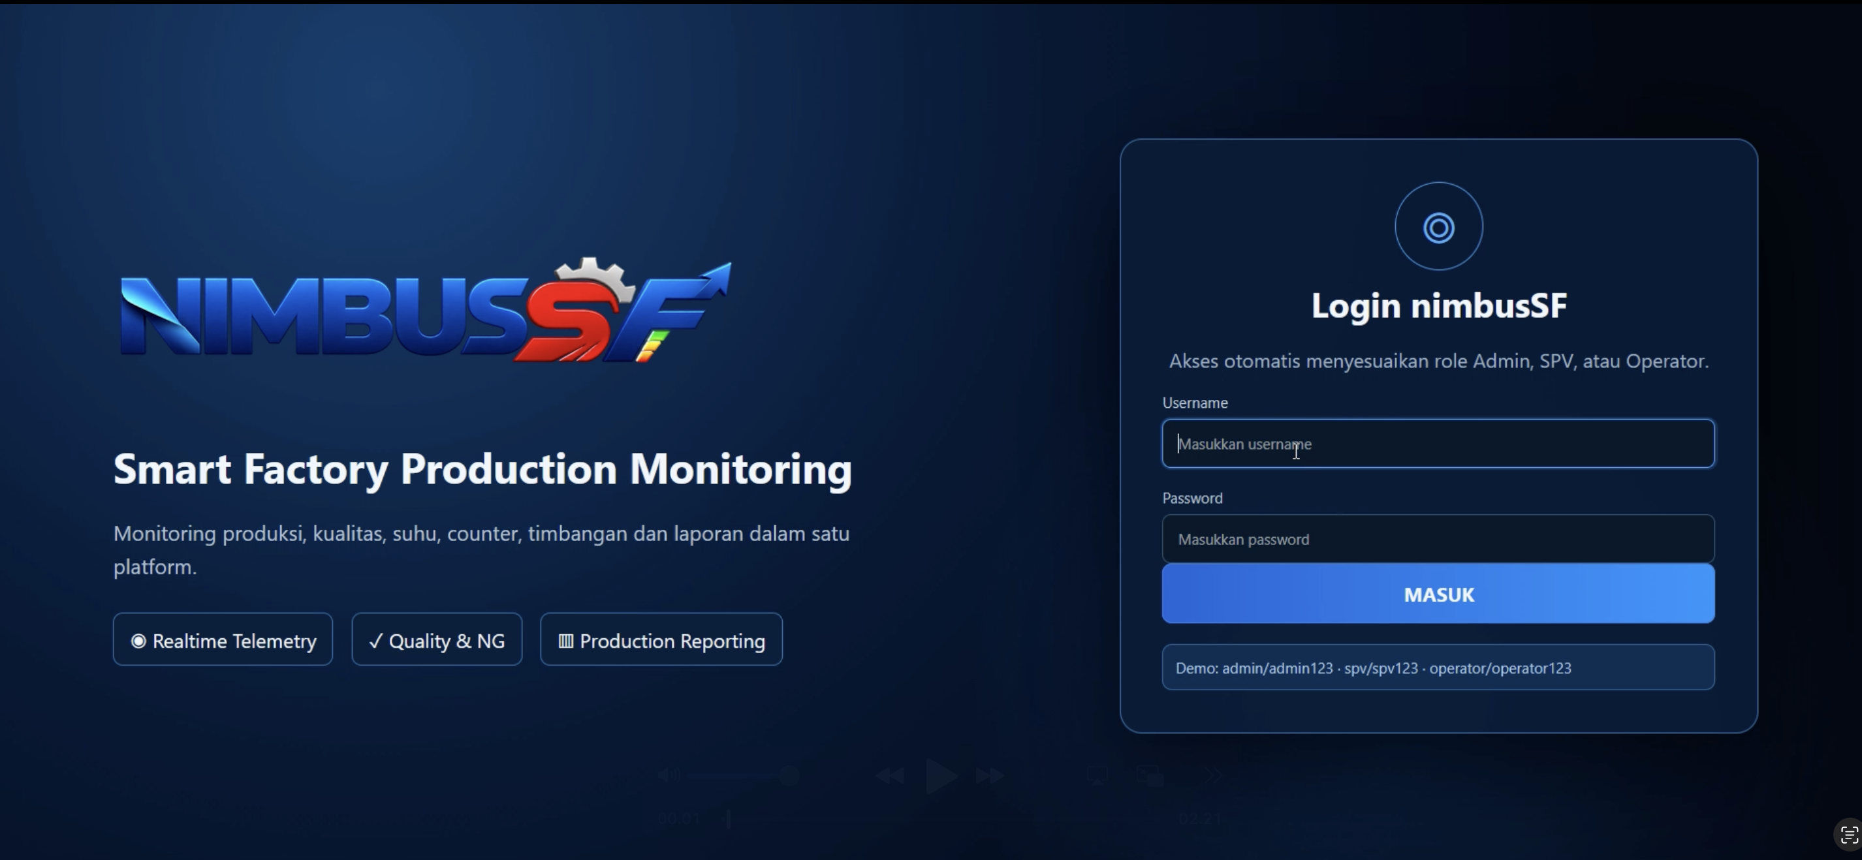Click the 'Password' field label
Viewport: 1862px width, 860px height.
coord(1193,498)
